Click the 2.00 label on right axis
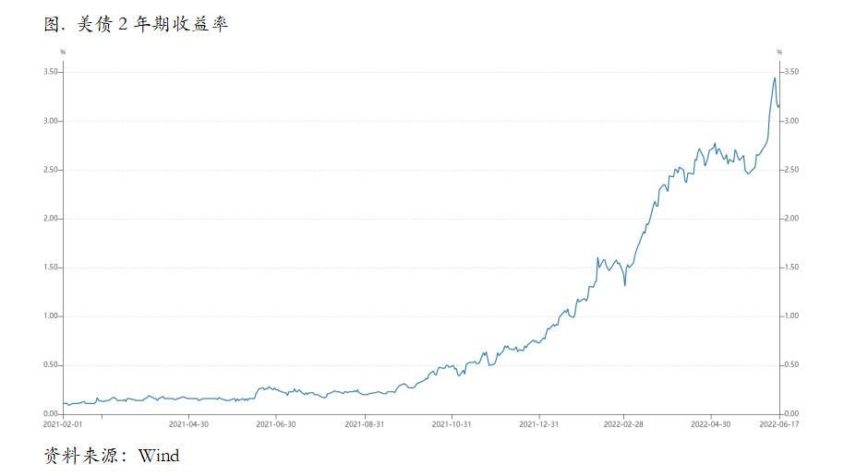868x476 pixels. (791, 219)
